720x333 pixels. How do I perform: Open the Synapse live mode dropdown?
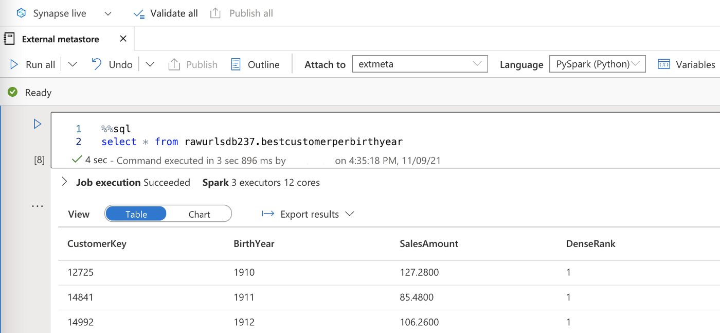click(x=108, y=14)
